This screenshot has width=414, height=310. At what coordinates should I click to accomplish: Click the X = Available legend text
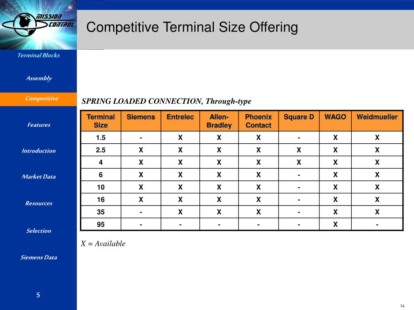(x=103, y=243)
